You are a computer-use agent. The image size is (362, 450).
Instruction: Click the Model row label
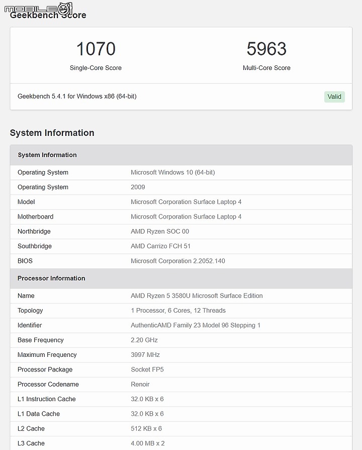[26, 202]
